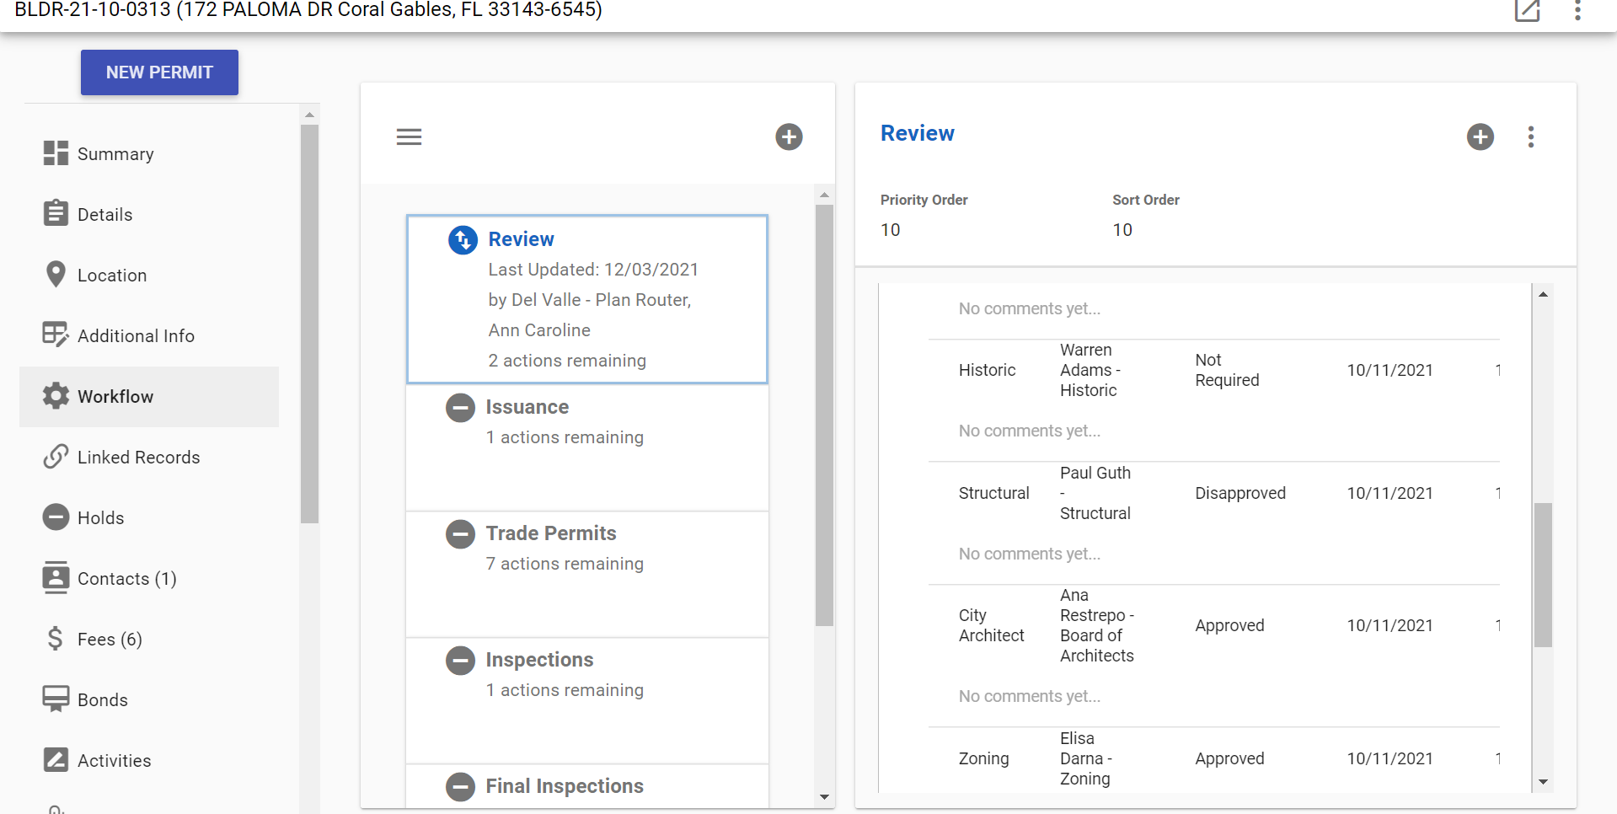Add a review action with plus icon
Viewport: 1617px width, 814px height.
(1480, 137)
